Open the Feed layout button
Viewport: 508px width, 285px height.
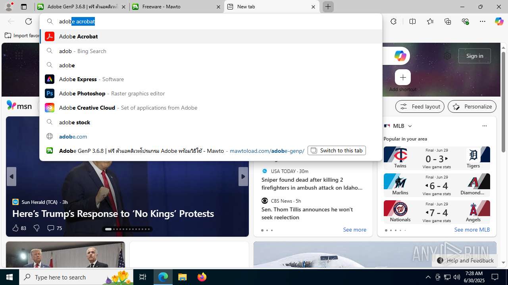(x=420, y=106)
